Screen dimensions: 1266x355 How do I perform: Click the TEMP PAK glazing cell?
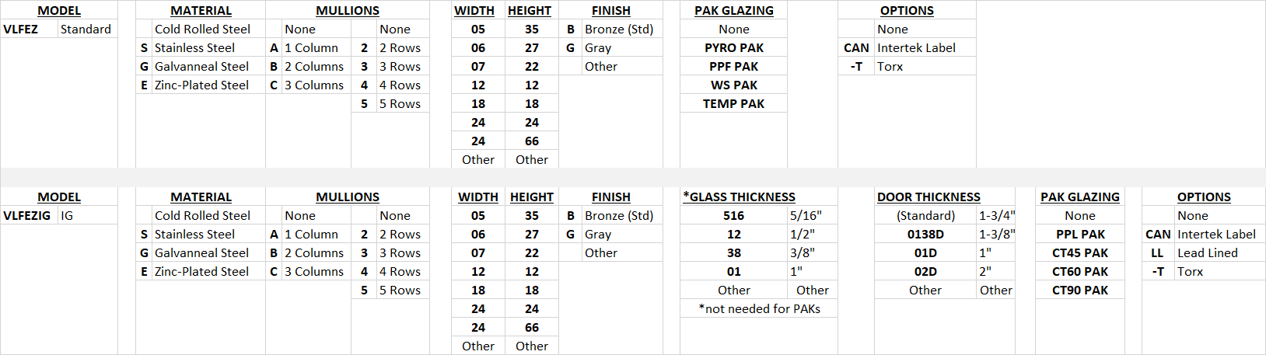[x=733, y=104]
